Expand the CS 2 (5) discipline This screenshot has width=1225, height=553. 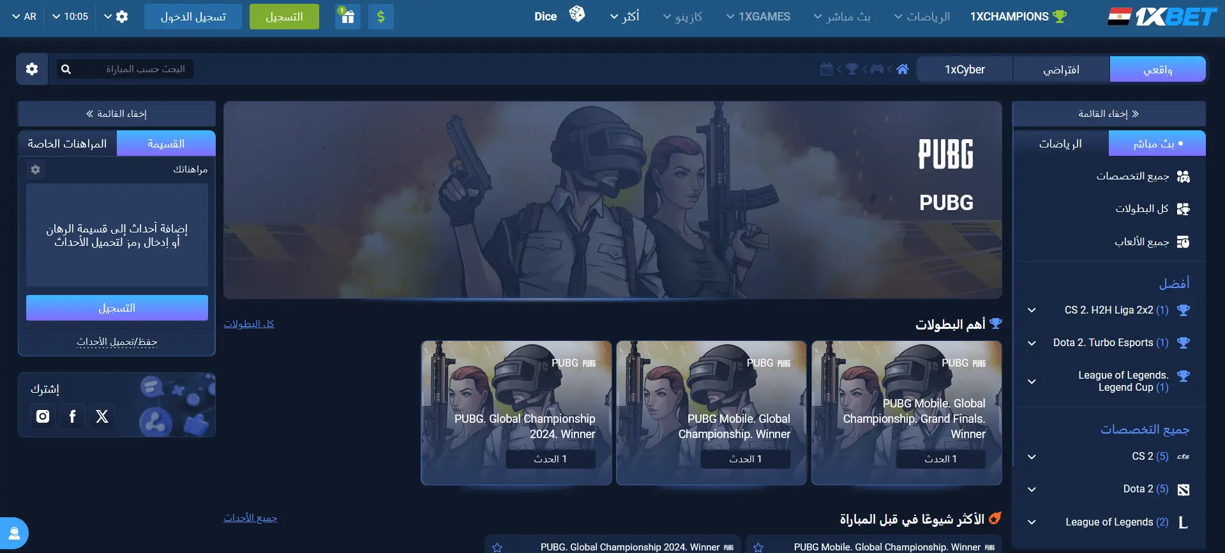point(1032,457)
